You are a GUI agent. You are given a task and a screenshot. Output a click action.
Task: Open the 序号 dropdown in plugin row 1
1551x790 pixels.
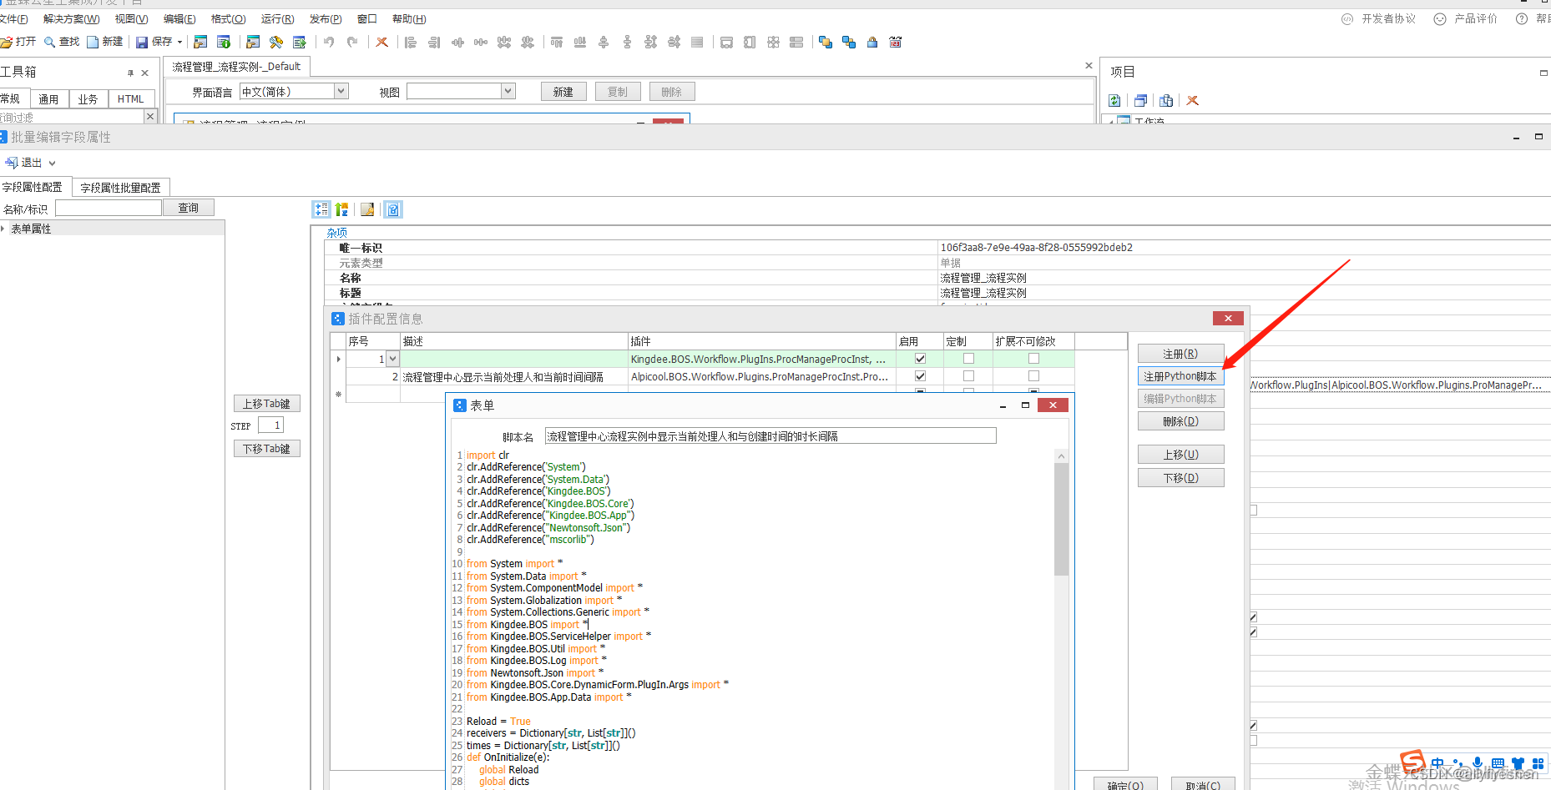(392, 359)
